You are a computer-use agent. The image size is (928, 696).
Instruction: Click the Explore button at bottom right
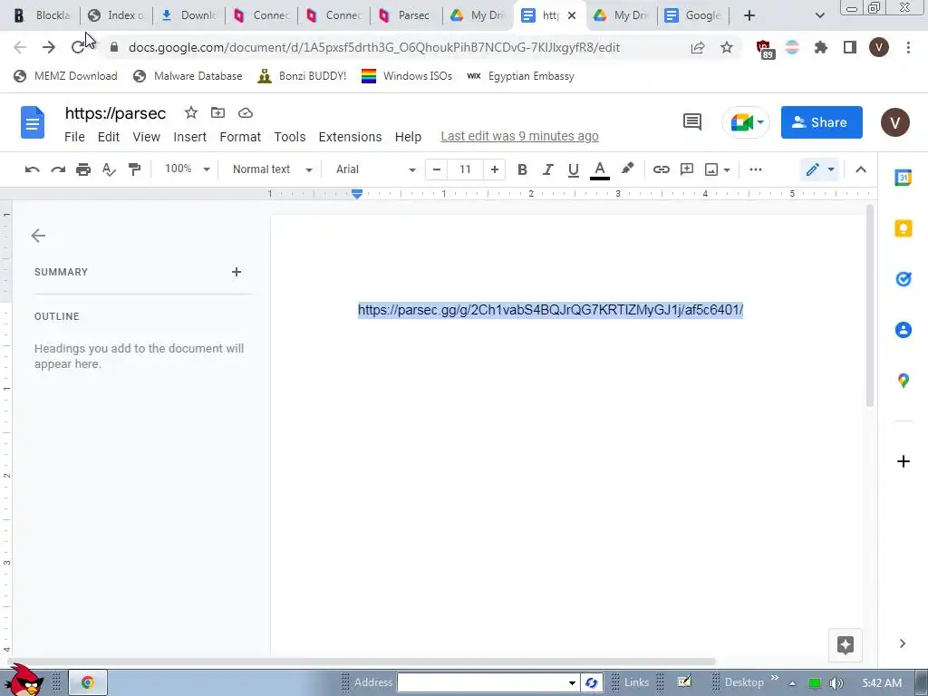click(846, 644)
